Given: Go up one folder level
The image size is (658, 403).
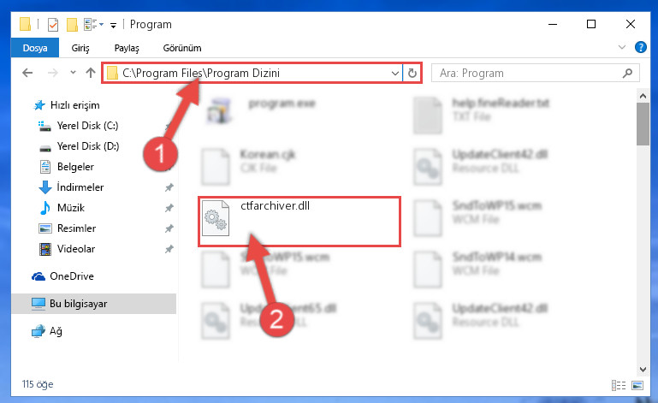Looking at the screenshot, I should [x=90, y=73].
